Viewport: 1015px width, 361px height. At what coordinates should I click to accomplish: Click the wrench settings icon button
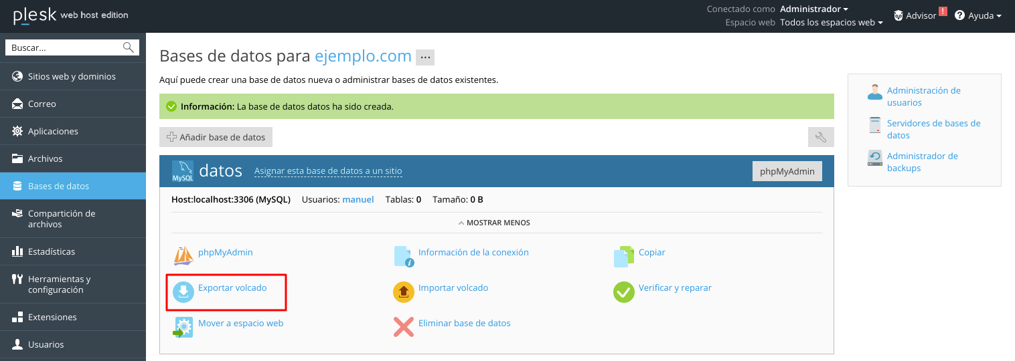(x=821, y=137)
